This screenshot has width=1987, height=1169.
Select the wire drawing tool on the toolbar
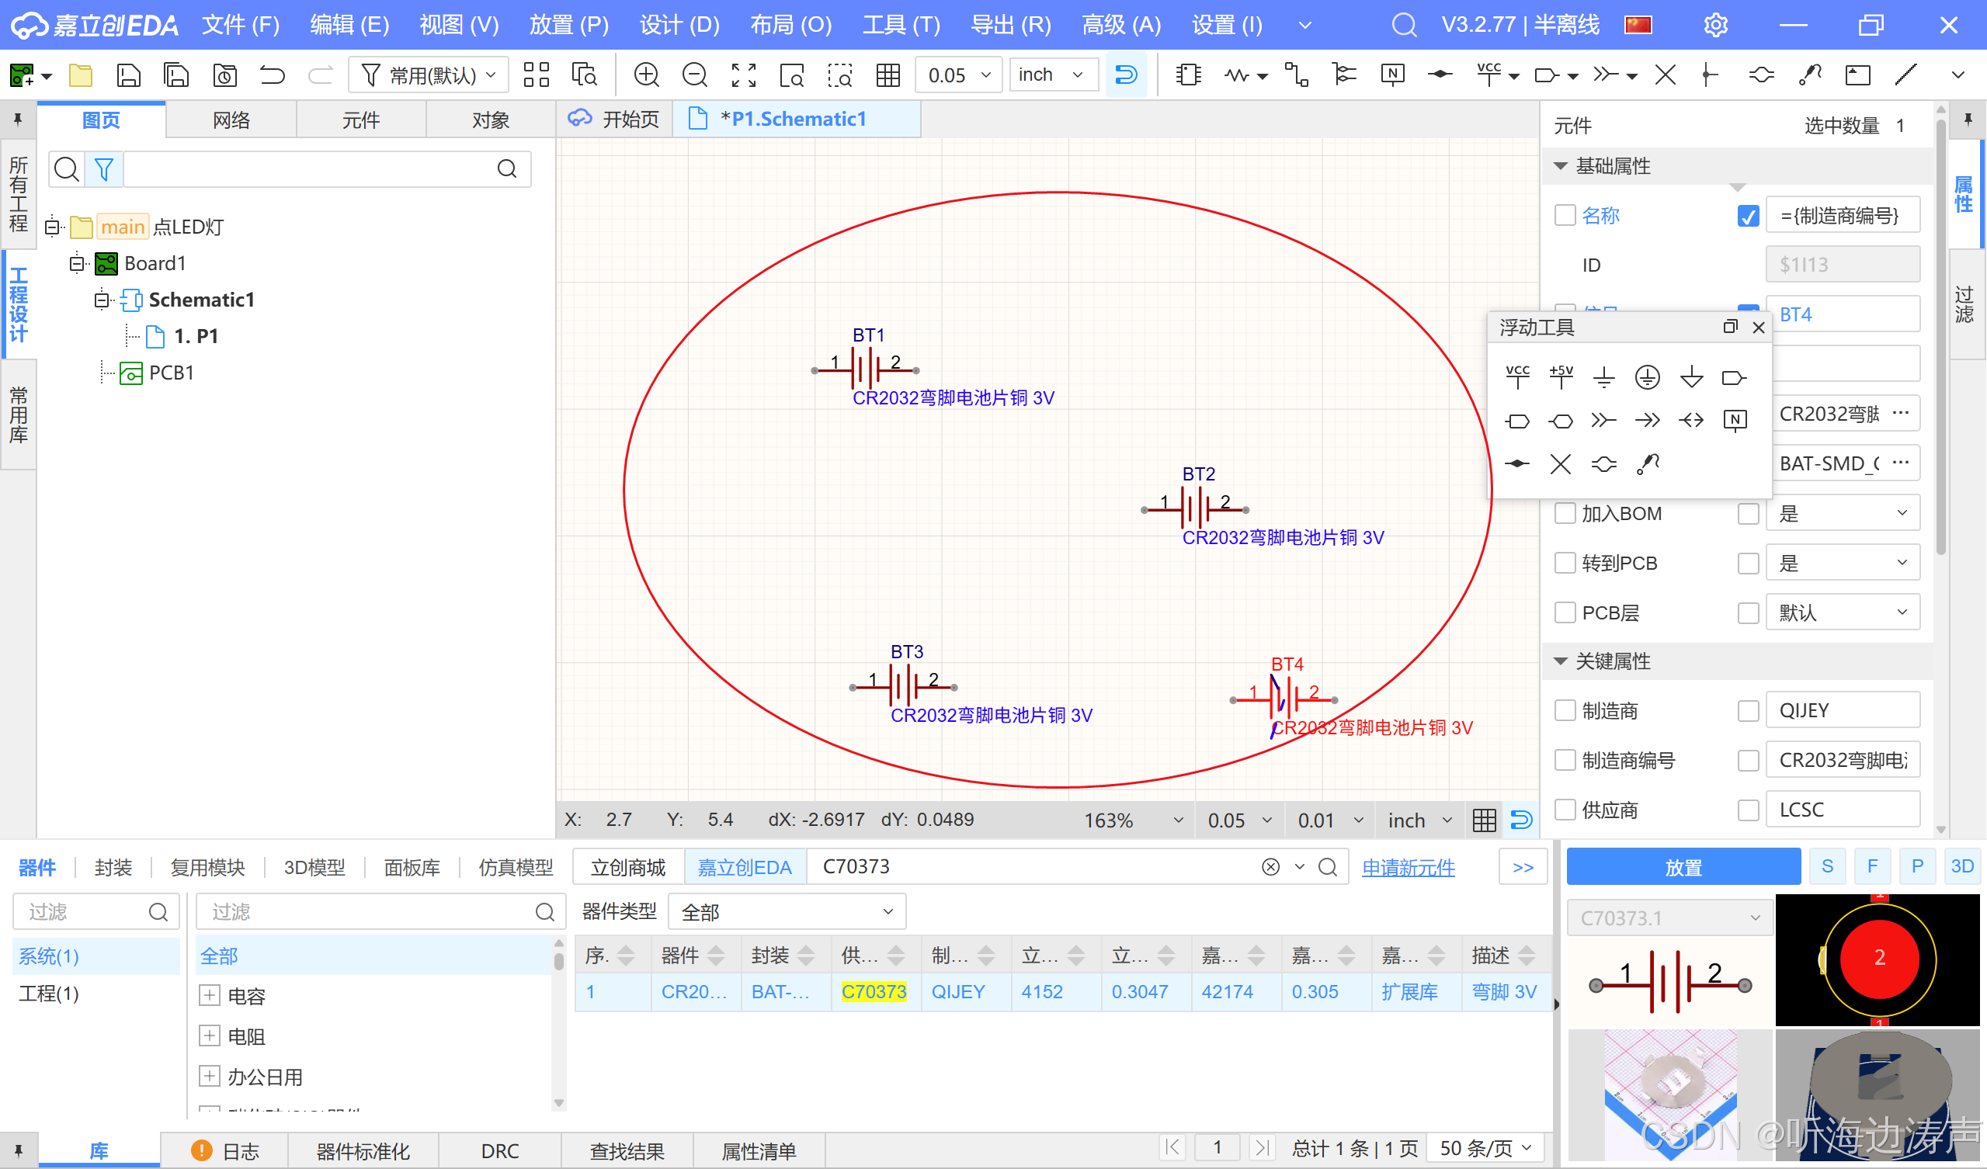click(1238, 74)
